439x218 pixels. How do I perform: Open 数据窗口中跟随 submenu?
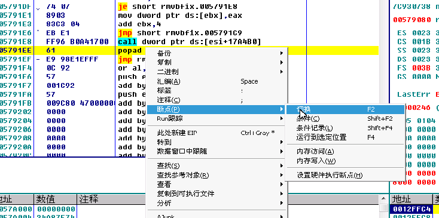(x=217, y=152)
